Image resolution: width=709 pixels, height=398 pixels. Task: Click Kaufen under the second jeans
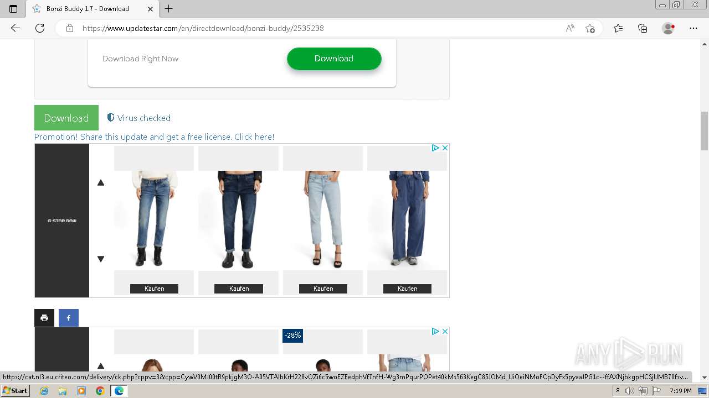click(239, 289)
